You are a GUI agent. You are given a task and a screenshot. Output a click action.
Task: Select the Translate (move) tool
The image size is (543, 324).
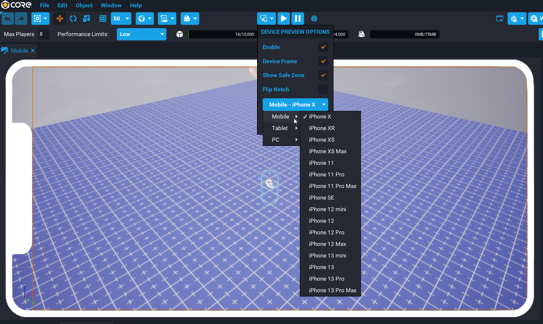point(60,19)
